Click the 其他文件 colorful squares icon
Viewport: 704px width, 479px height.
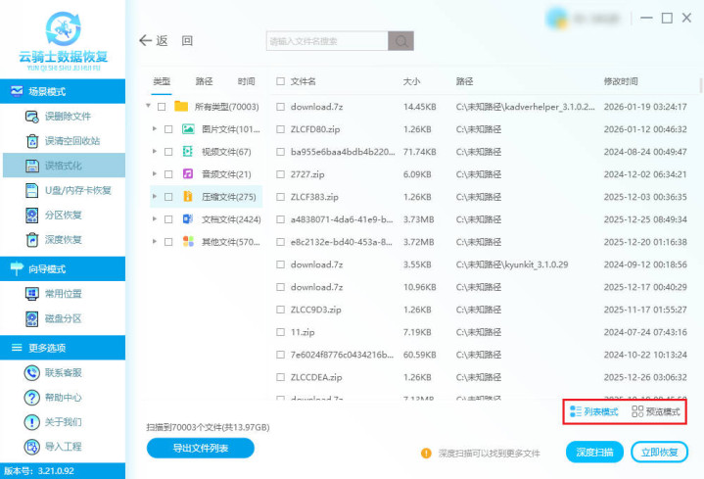point(188,241)
